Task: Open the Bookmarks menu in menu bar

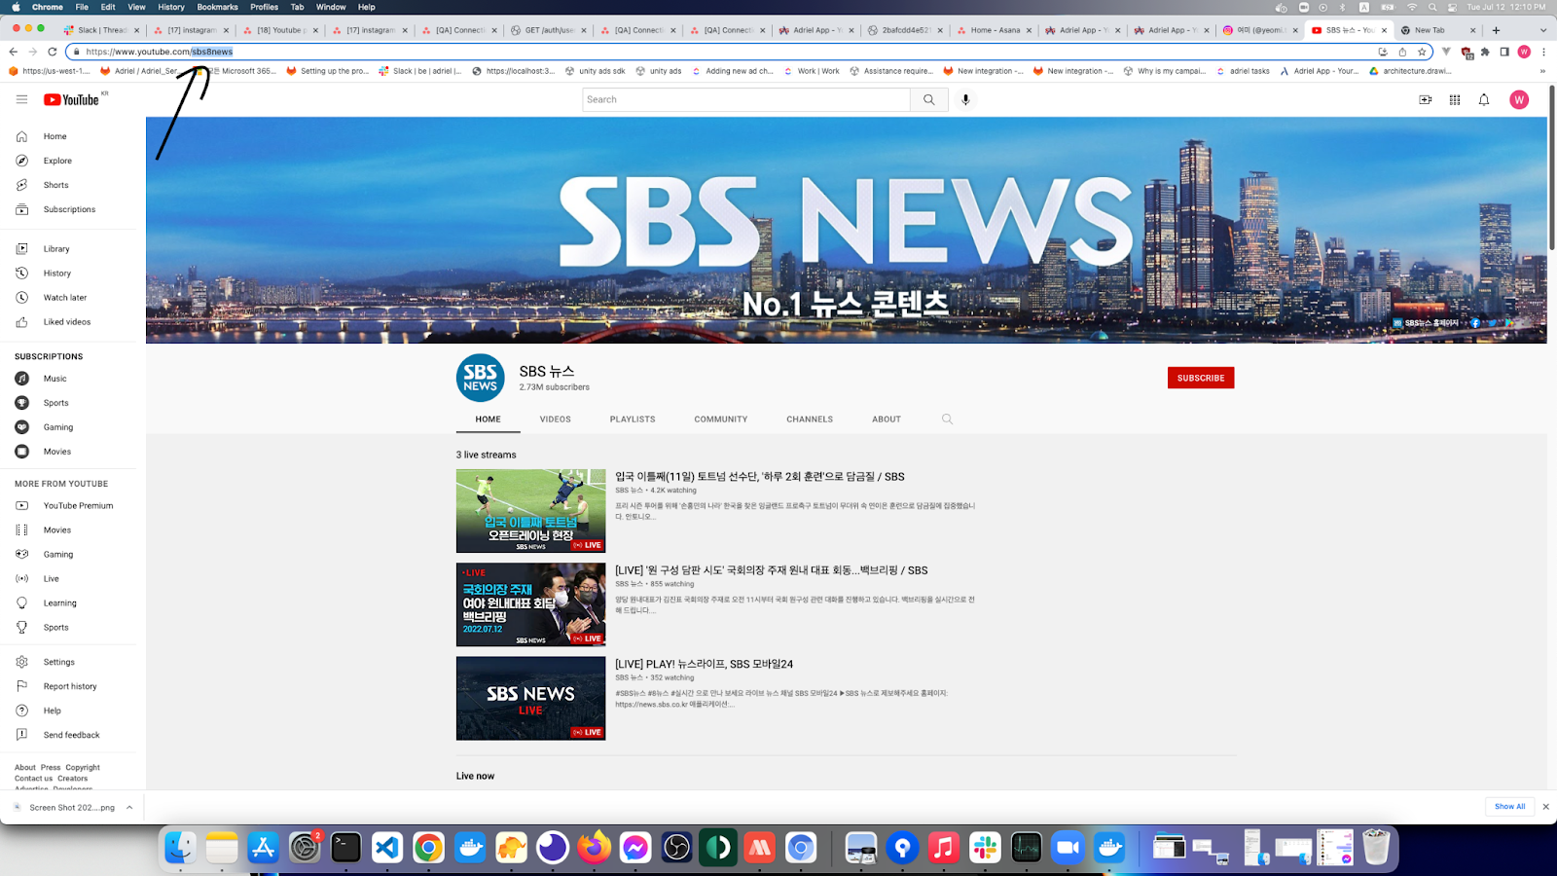Action: (217, 7)
